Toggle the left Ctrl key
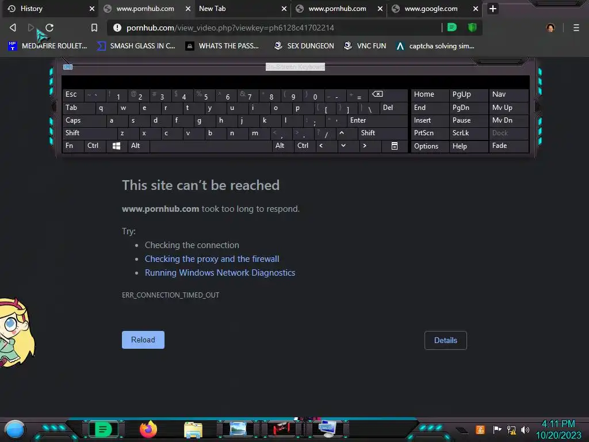The width and height of the screenshot is (589, 442). point(95,146)
